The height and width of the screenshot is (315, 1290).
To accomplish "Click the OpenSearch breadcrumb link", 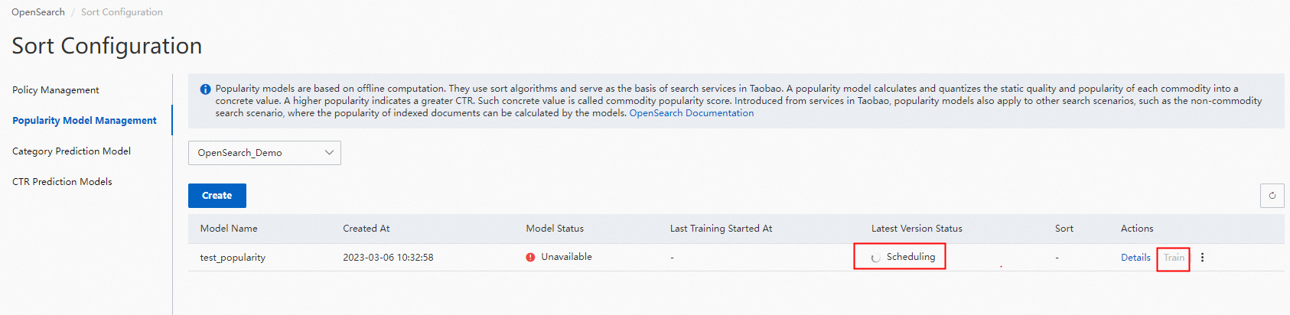I will pyautogui.click(x=38, y=12).
